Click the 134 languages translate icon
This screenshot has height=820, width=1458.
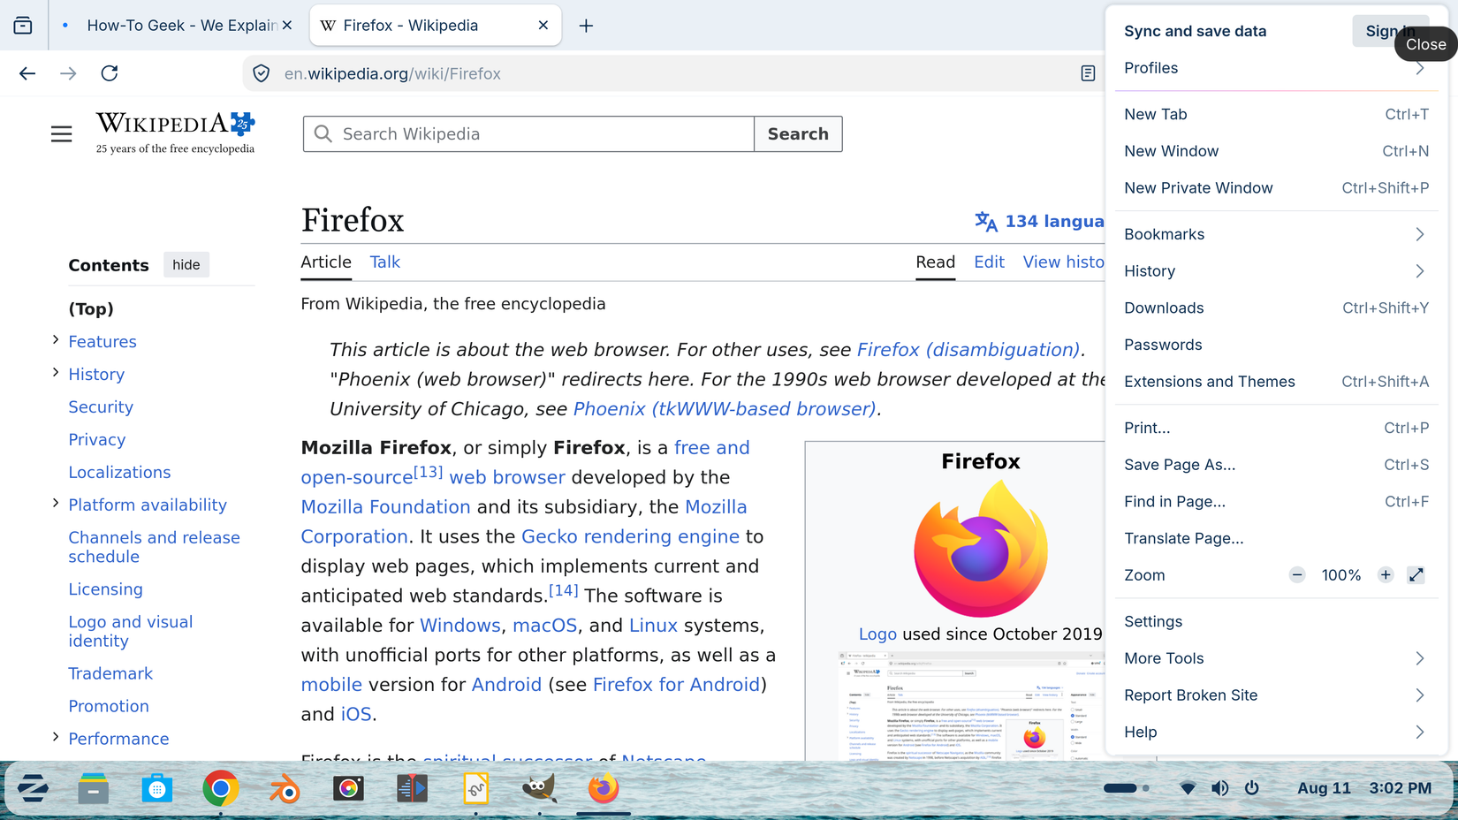coord(986,222)
